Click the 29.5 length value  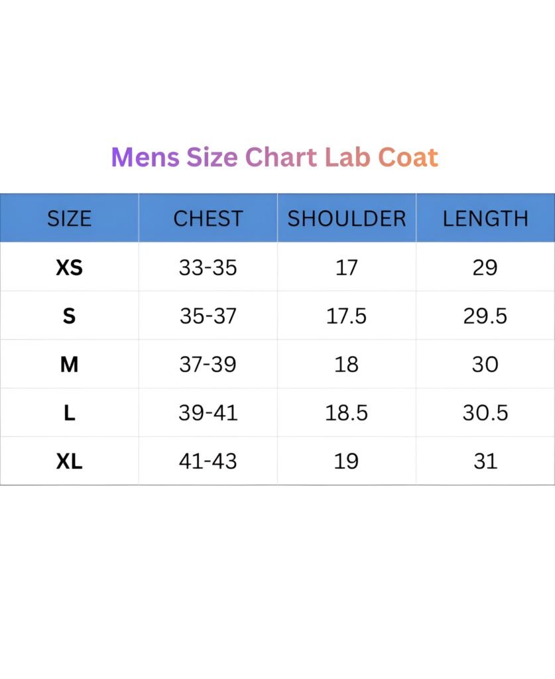(x=485, y=316)
